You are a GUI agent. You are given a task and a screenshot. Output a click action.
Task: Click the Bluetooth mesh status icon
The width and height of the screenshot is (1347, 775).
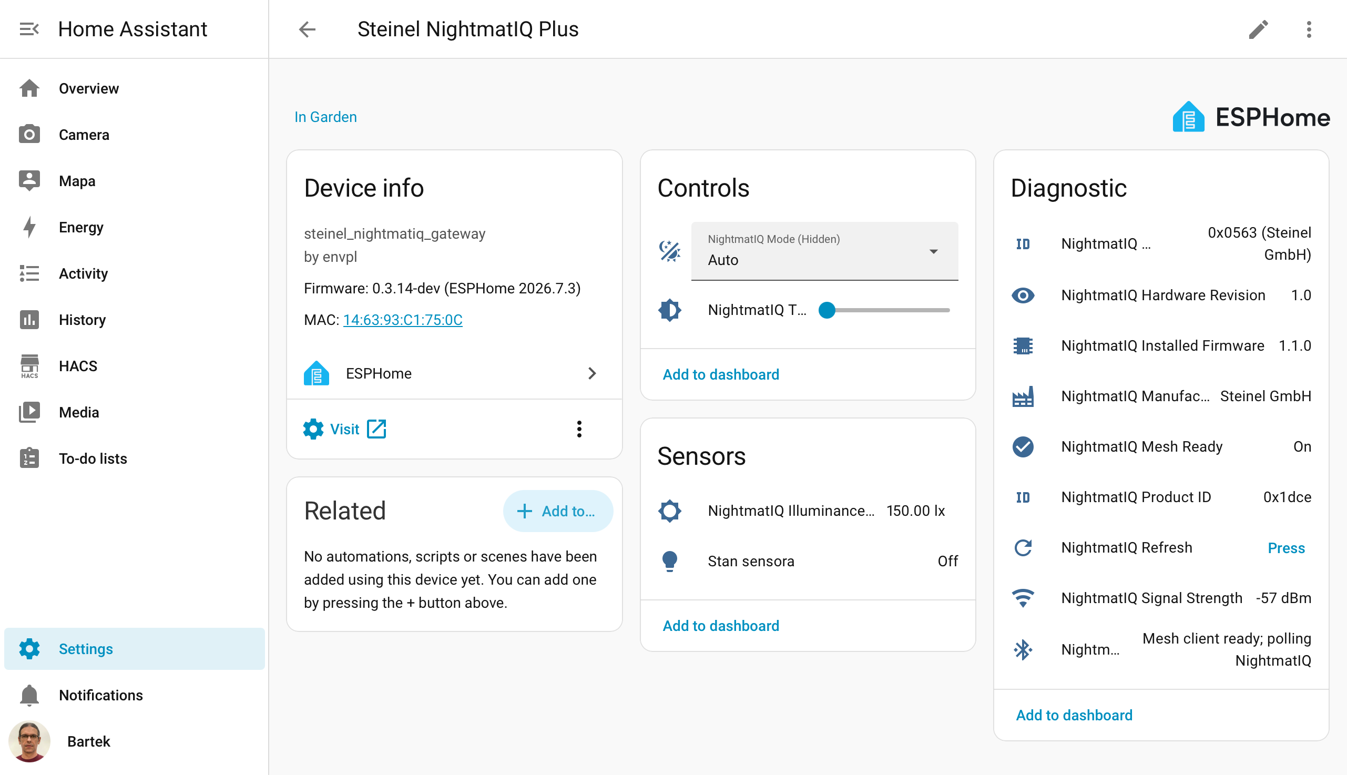(x=1023, y=650)
